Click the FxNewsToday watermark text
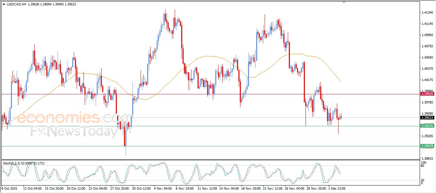 coord(74,131)
